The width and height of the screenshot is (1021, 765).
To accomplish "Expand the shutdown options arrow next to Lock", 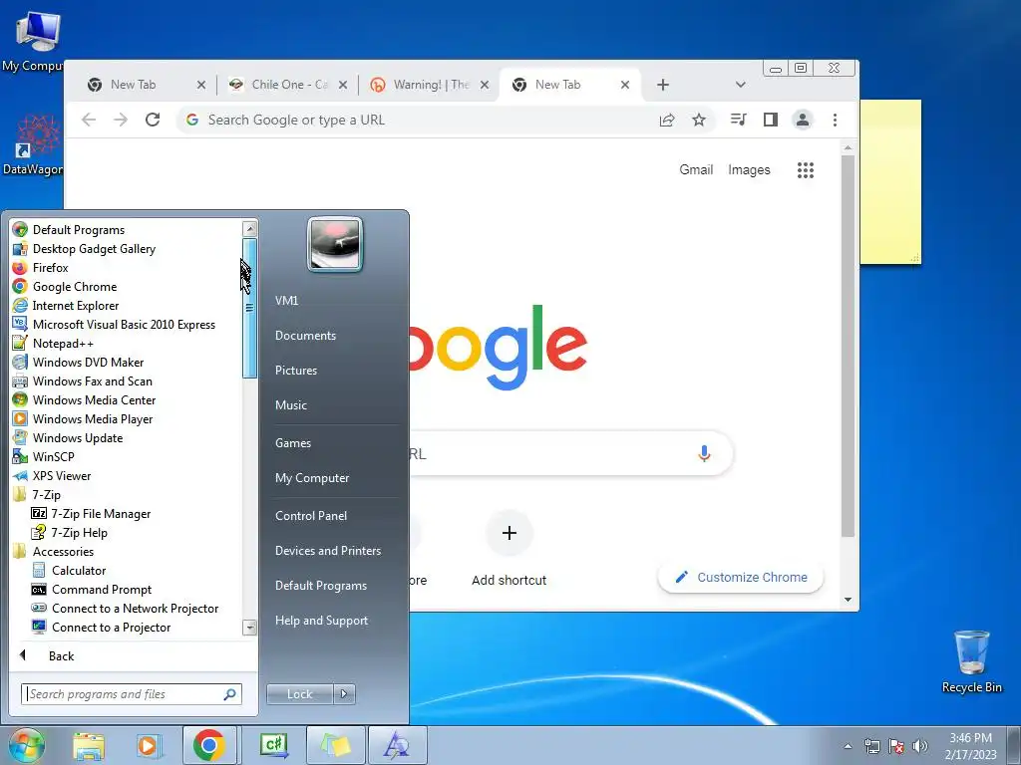I will pyautogui.click(x=344, y=694).
